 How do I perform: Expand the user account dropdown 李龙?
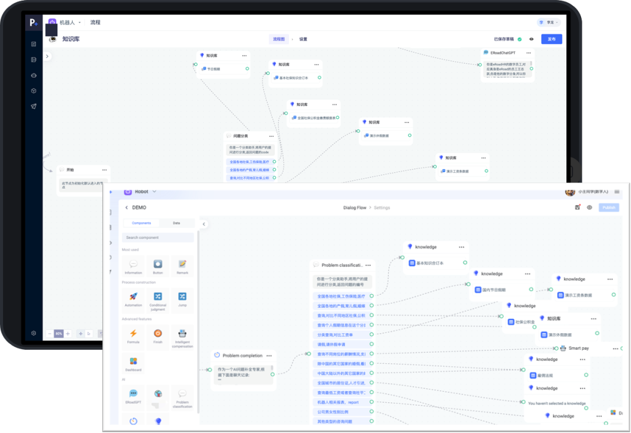tap(548, 22)
